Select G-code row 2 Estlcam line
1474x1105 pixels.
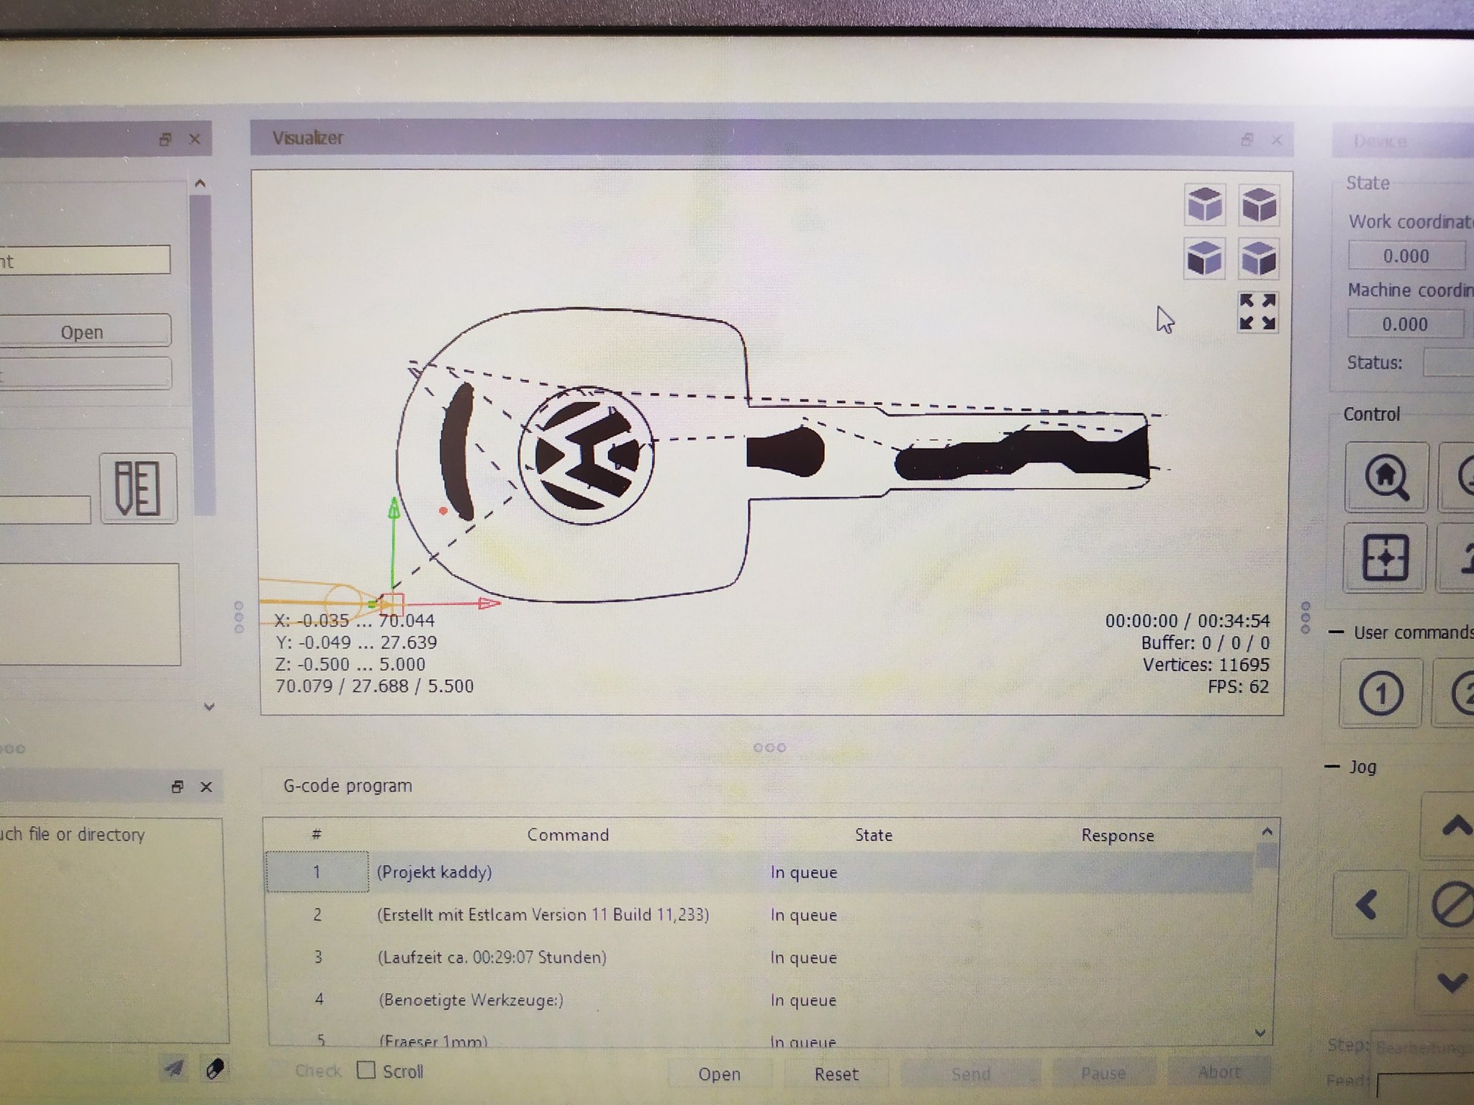point(543,914)
